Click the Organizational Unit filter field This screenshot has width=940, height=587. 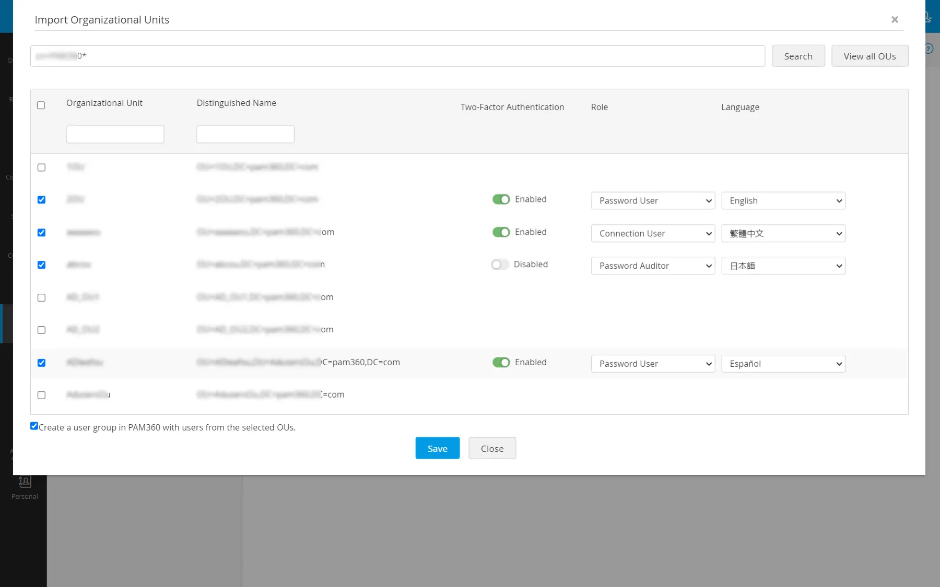pyautogui.click(x=115, y=134)
